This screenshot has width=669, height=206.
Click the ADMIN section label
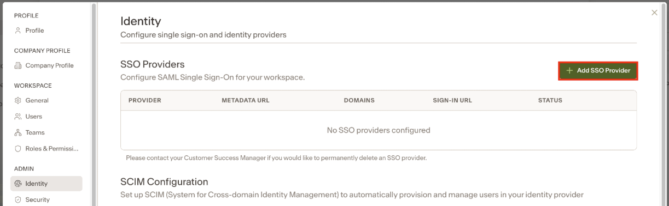pyautogui.click(x=25, y=169)
